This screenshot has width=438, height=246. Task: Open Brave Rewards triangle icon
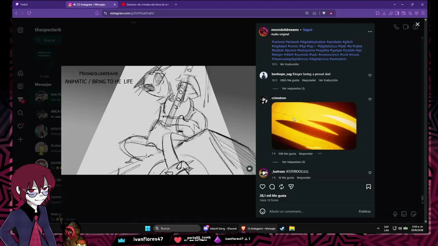pyautogui.click(x=331, y=13)
